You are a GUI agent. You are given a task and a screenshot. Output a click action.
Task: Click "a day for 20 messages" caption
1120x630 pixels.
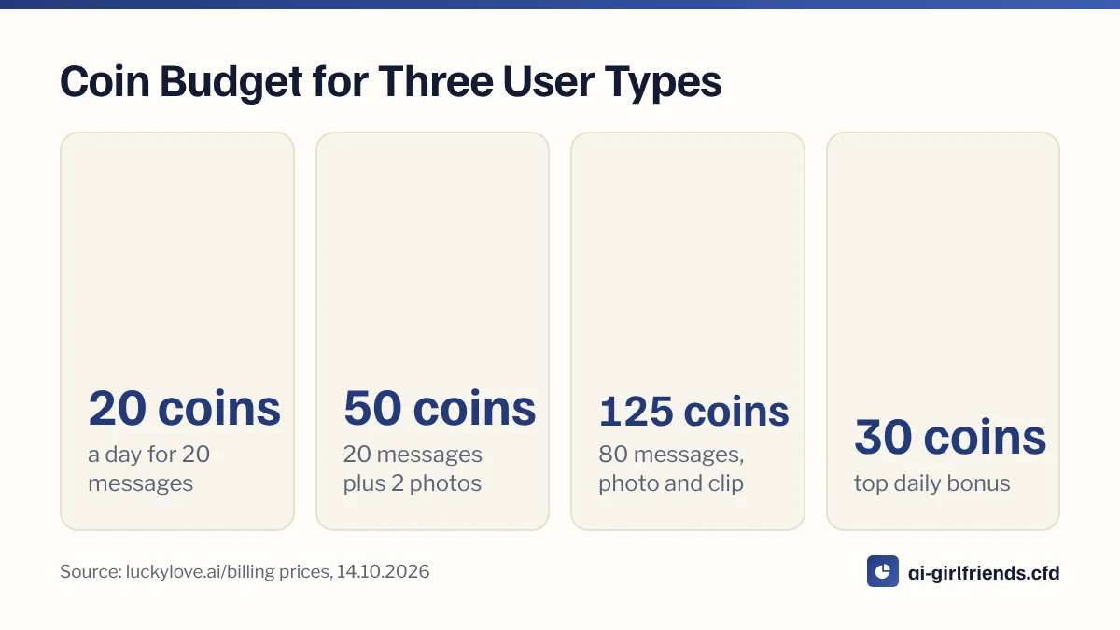click(149, 469)
